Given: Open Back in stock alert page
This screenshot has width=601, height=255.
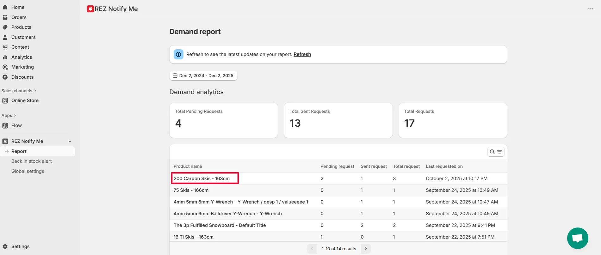Looking at the screenshot, I should point(32,161).
